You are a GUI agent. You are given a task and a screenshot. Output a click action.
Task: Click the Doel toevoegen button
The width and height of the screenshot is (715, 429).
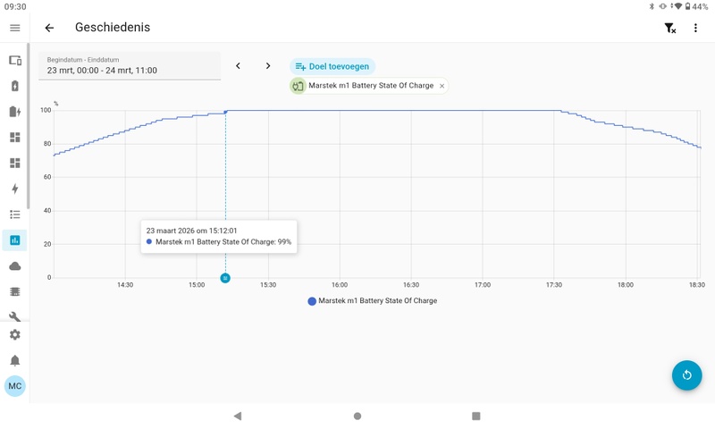pyautogui.click(x=332, y=66)
